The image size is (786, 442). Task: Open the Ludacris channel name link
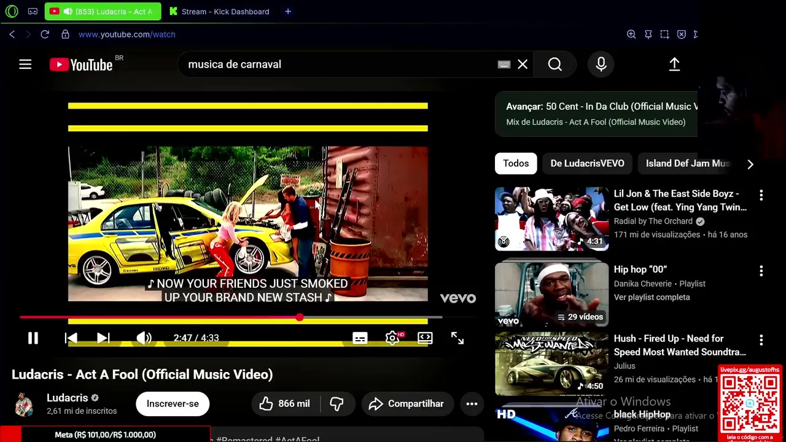(68, 398)
